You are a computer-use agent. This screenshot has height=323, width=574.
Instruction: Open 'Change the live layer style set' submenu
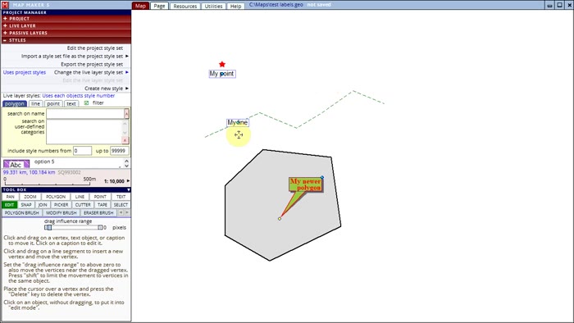pyautogui.click(x=91, y=72)
